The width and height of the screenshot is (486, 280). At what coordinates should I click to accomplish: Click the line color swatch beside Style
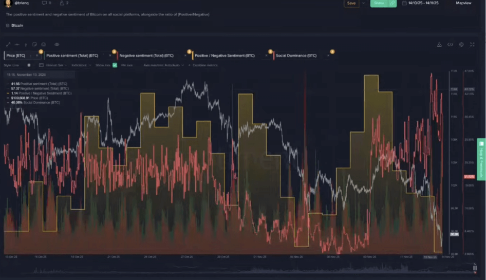click(29, 65)
